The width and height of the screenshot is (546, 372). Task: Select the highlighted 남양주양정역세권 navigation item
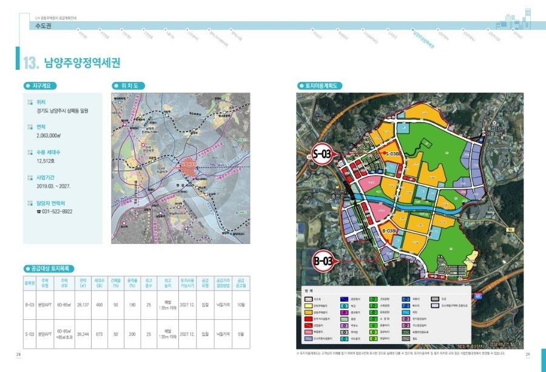click(x=423, y=38)
